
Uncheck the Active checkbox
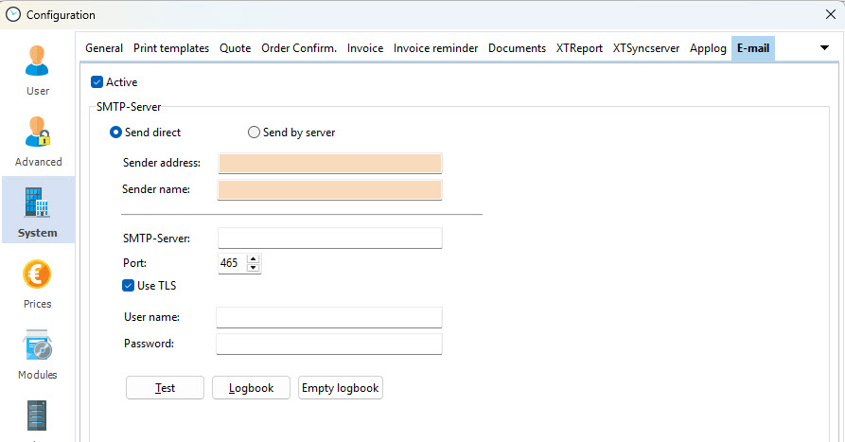point(97,82)
